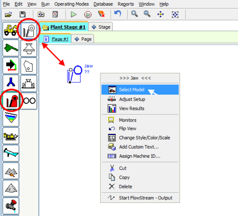Viewport: 238px width, 216px height.
Task: Select the red crusher category icon
Action: [11, 101]
